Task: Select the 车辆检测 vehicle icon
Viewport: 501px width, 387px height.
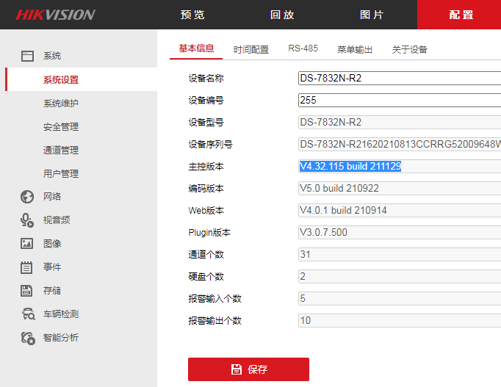Action: [28, 314]
